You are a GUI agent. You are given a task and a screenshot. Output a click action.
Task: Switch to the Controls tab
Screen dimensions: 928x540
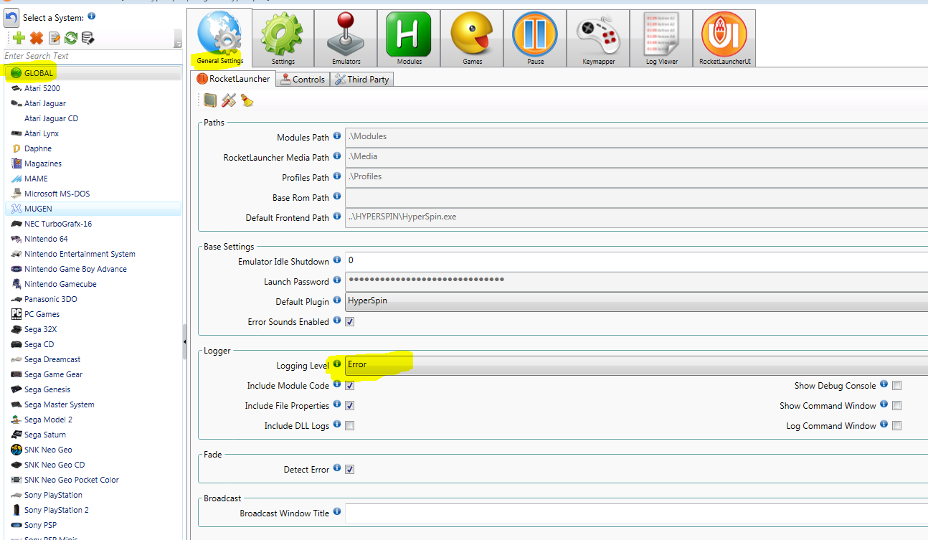pos(303,80)
